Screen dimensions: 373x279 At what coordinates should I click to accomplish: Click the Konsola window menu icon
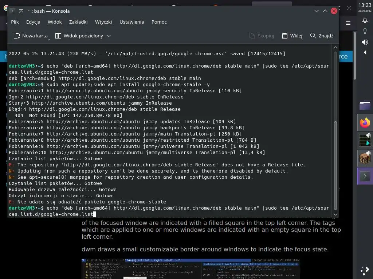[x=12, y=11]
